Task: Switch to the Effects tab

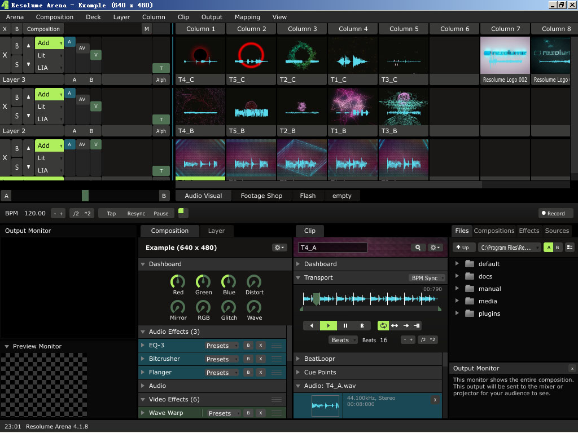Action: pos(528,231)
